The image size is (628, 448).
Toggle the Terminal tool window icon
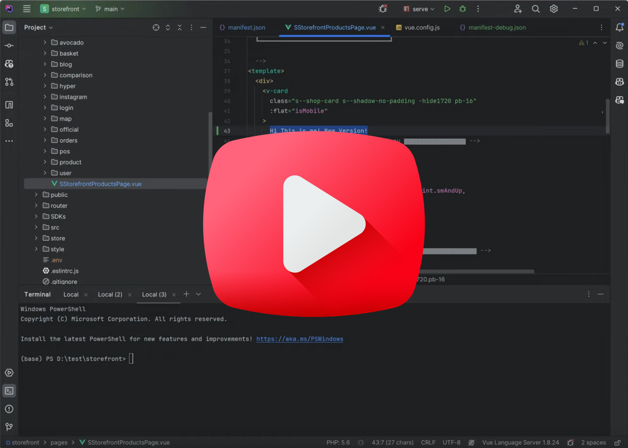(9, 391)
